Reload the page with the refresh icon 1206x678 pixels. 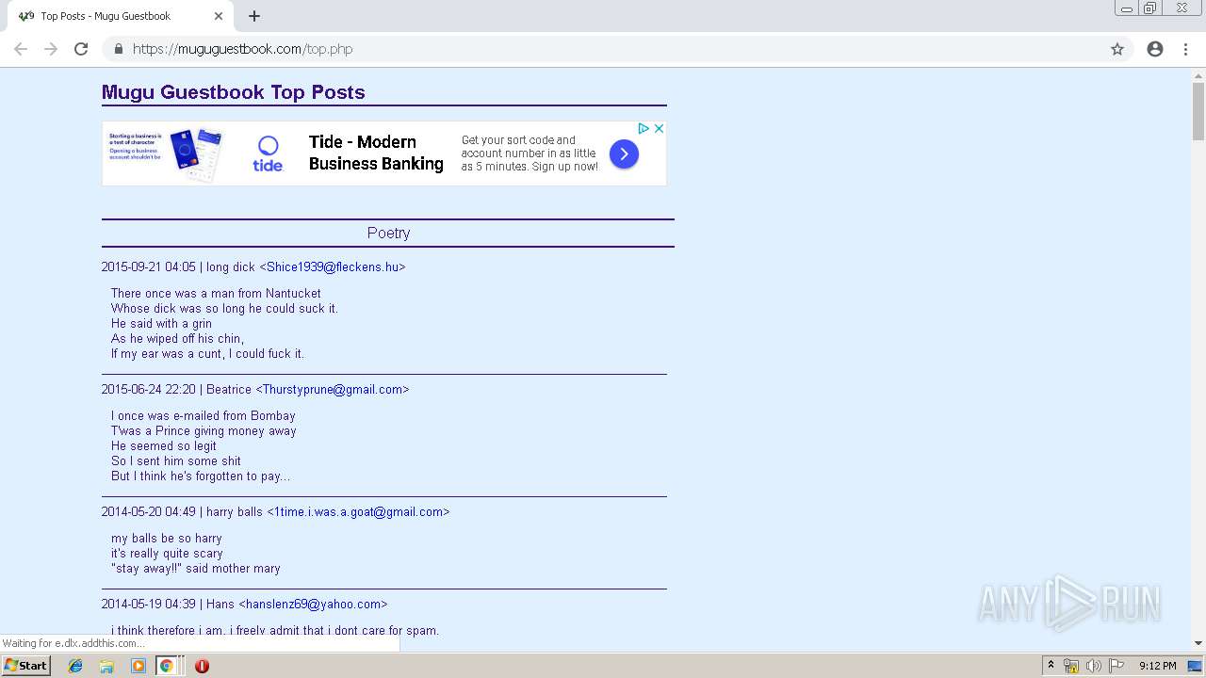(81, 49)
